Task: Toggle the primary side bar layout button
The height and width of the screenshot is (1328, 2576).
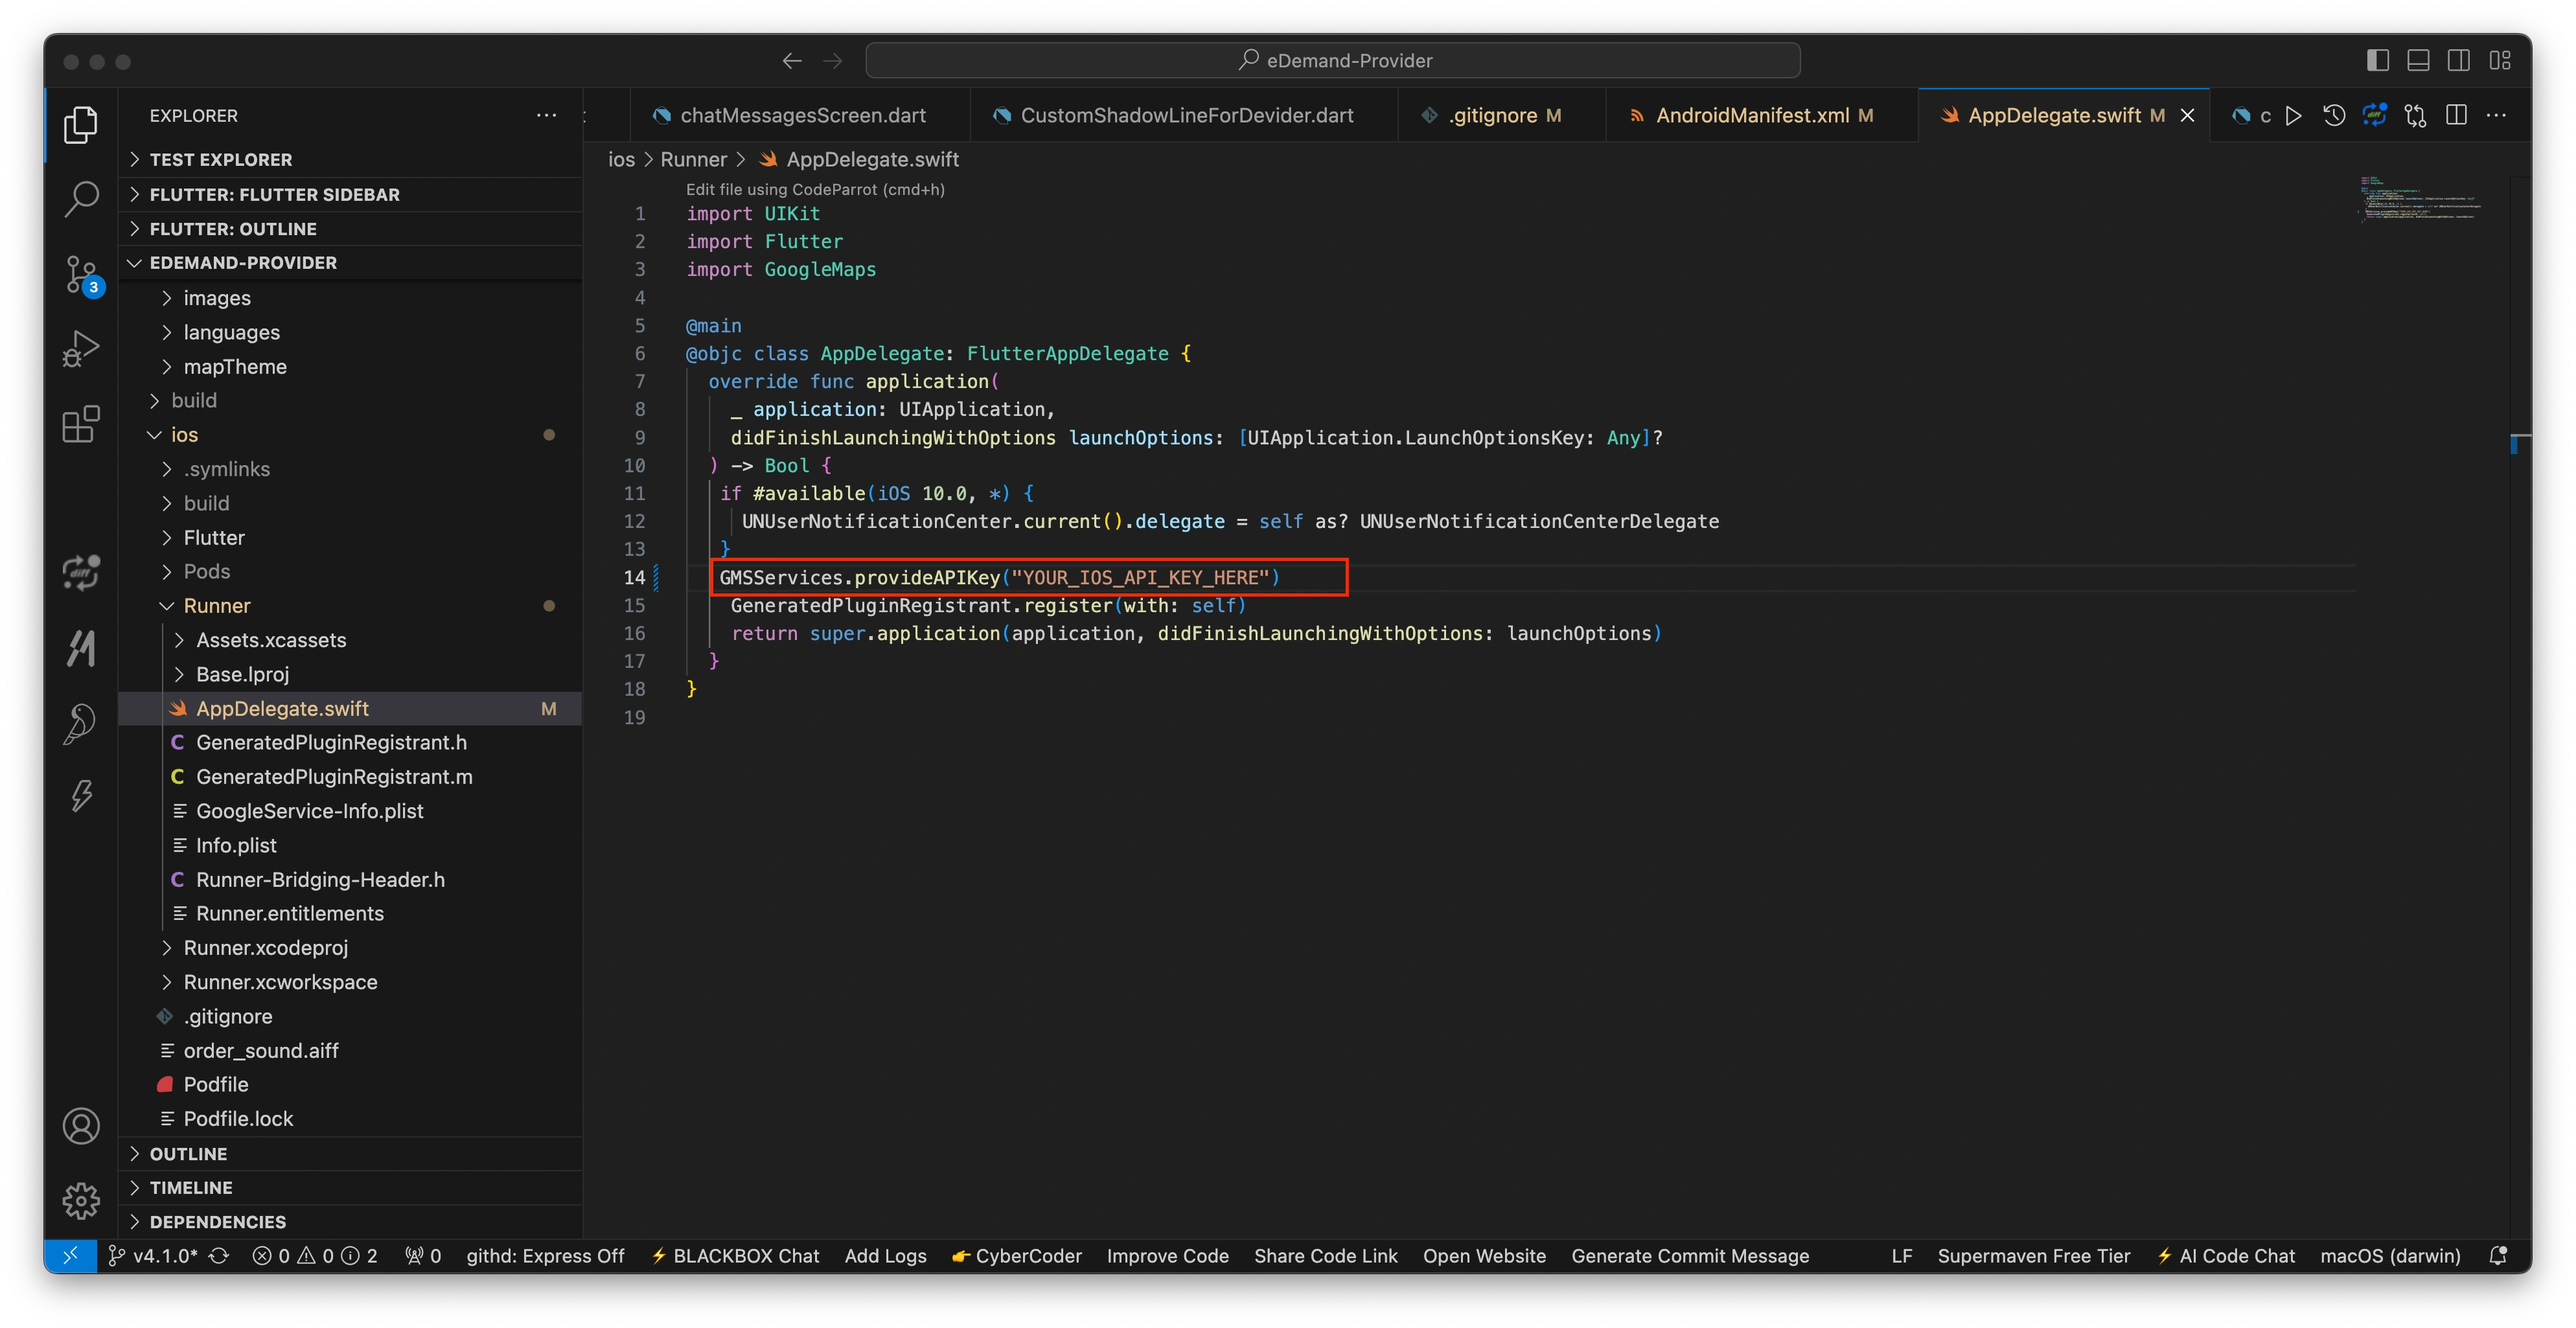Action: point(2378,61)
